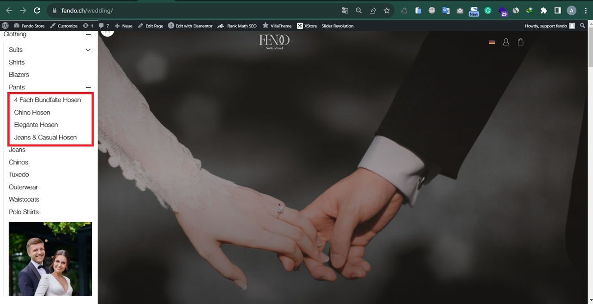The image size is (593, 304).
Task: Open the Jeans category
Action: [17, 150]
